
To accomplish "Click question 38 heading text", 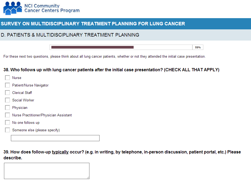I will (x=111, y=70).
